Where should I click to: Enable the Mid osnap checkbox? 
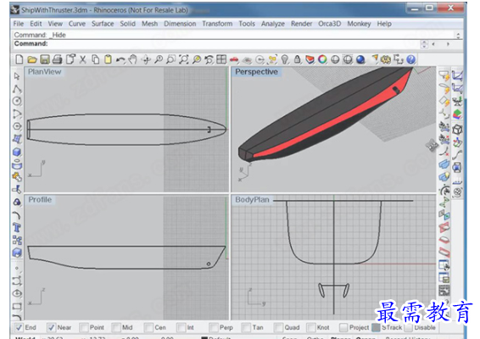tap(115, 327)
